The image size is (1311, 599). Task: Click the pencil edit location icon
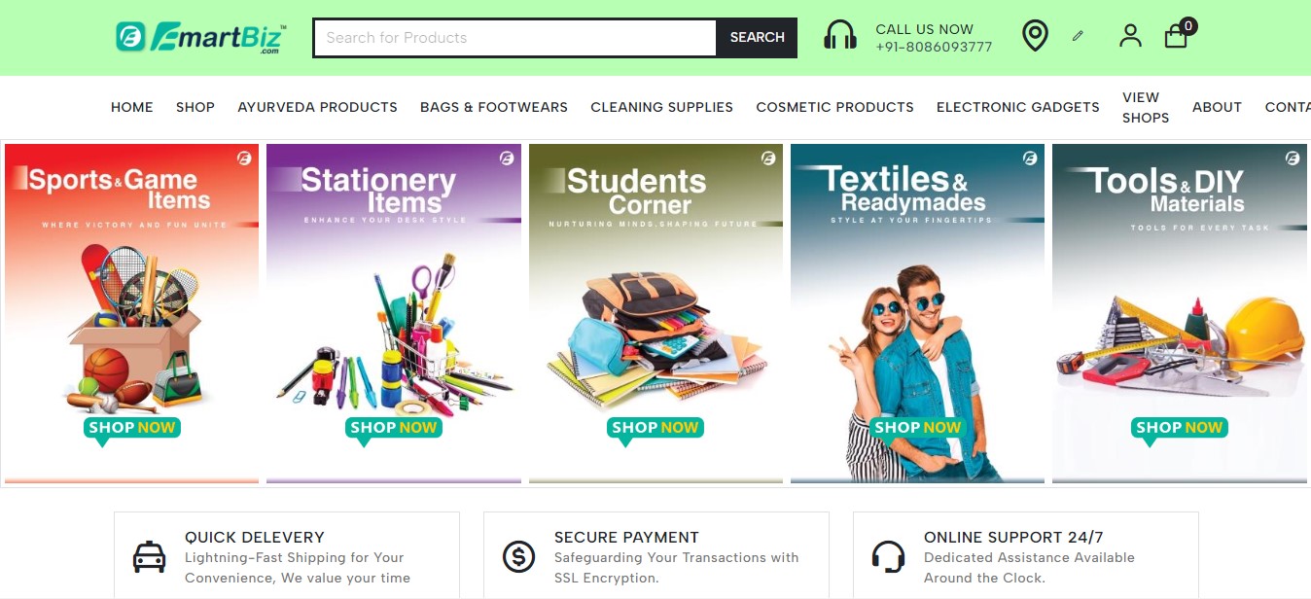[x=1078, y=36]
